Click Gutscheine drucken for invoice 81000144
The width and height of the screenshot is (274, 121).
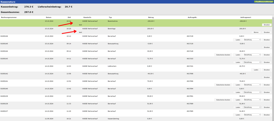coord(223,55)
